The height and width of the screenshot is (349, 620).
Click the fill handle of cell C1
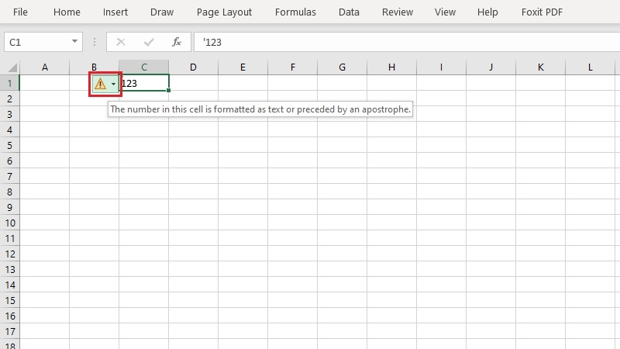click(x=169, y=91)
